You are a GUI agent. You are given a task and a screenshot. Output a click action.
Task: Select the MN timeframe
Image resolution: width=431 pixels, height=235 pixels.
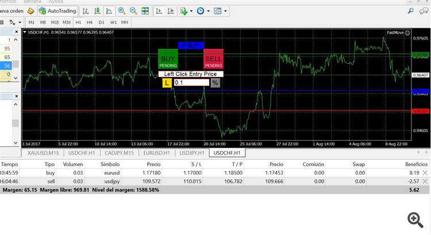pos(125,22)
